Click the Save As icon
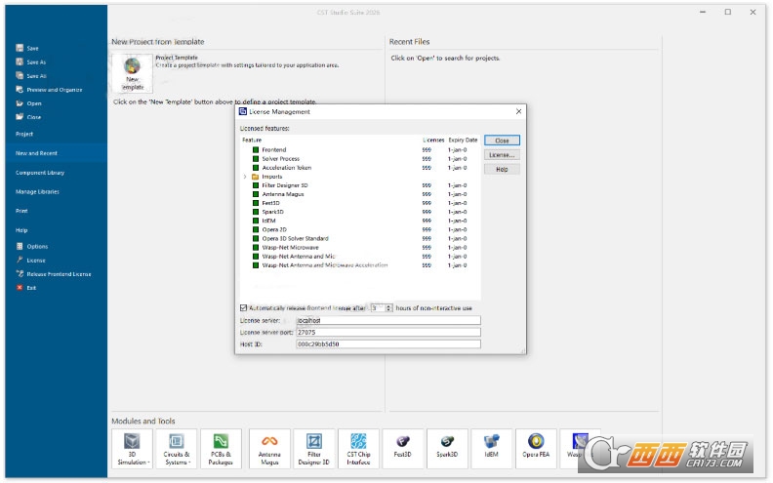This screenshot has width=773, height=483. 20,61
